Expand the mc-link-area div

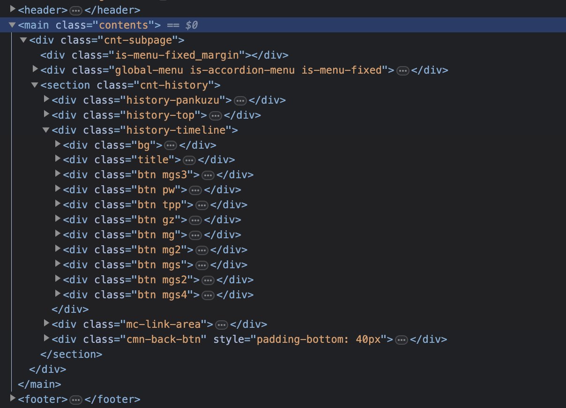(46, 324)
